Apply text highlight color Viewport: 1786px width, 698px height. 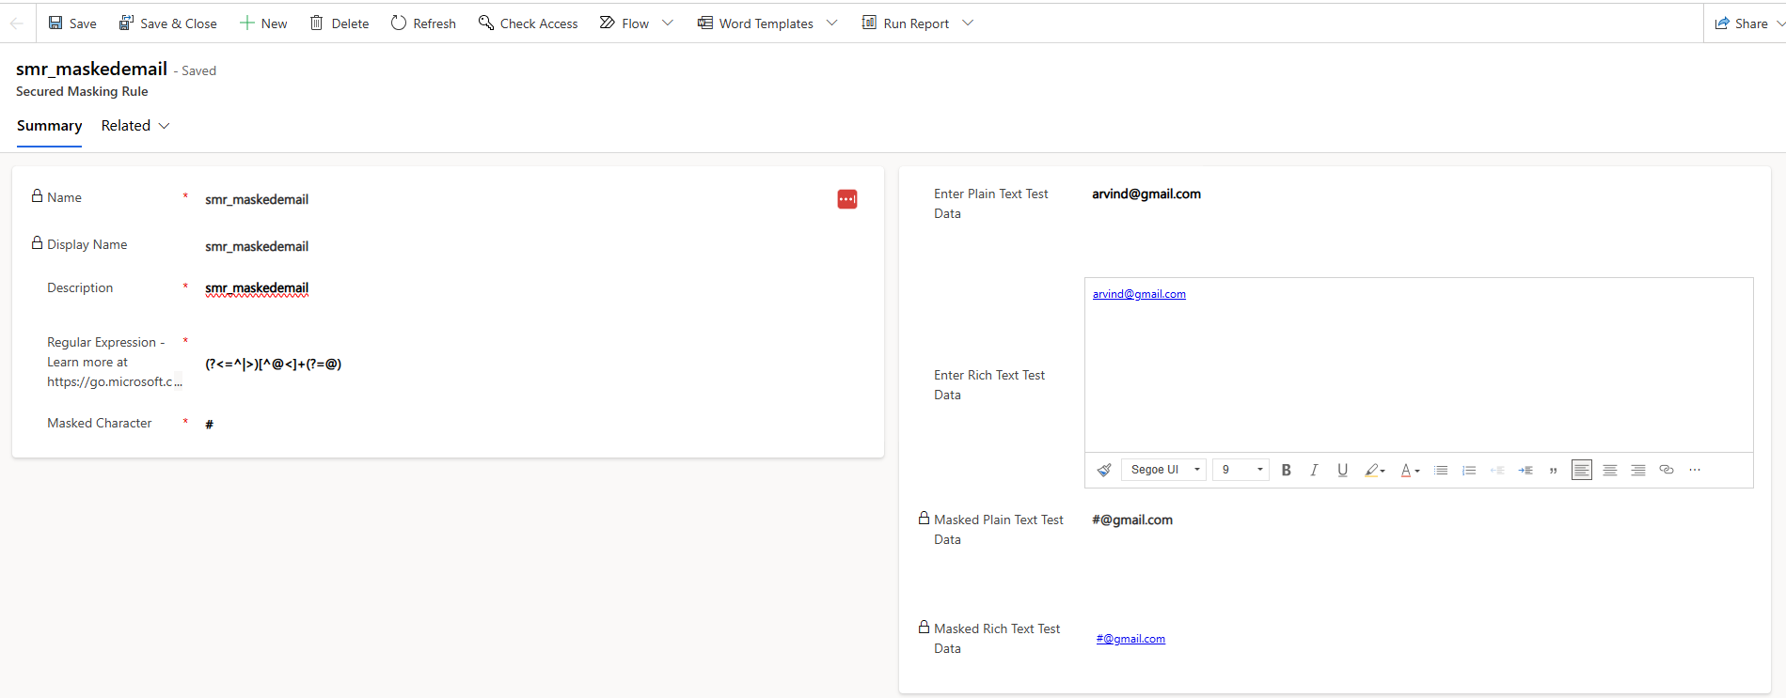click(x=1371, y=470)
